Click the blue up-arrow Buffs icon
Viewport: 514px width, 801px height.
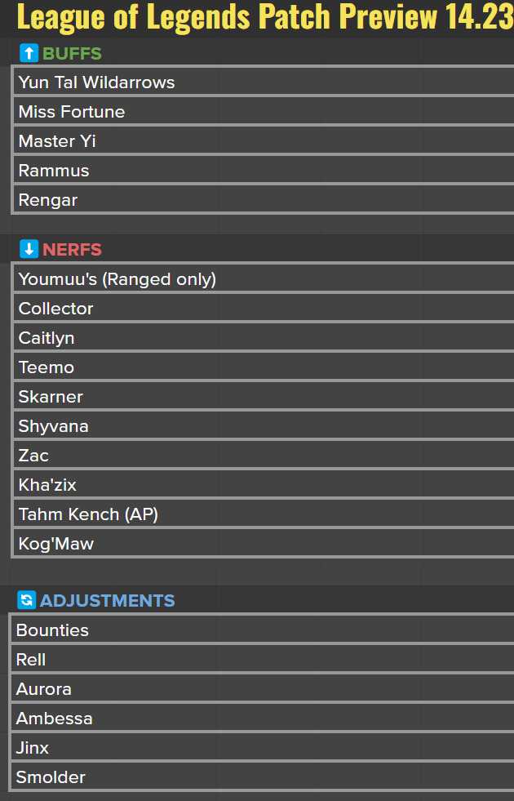pos(29,53)
